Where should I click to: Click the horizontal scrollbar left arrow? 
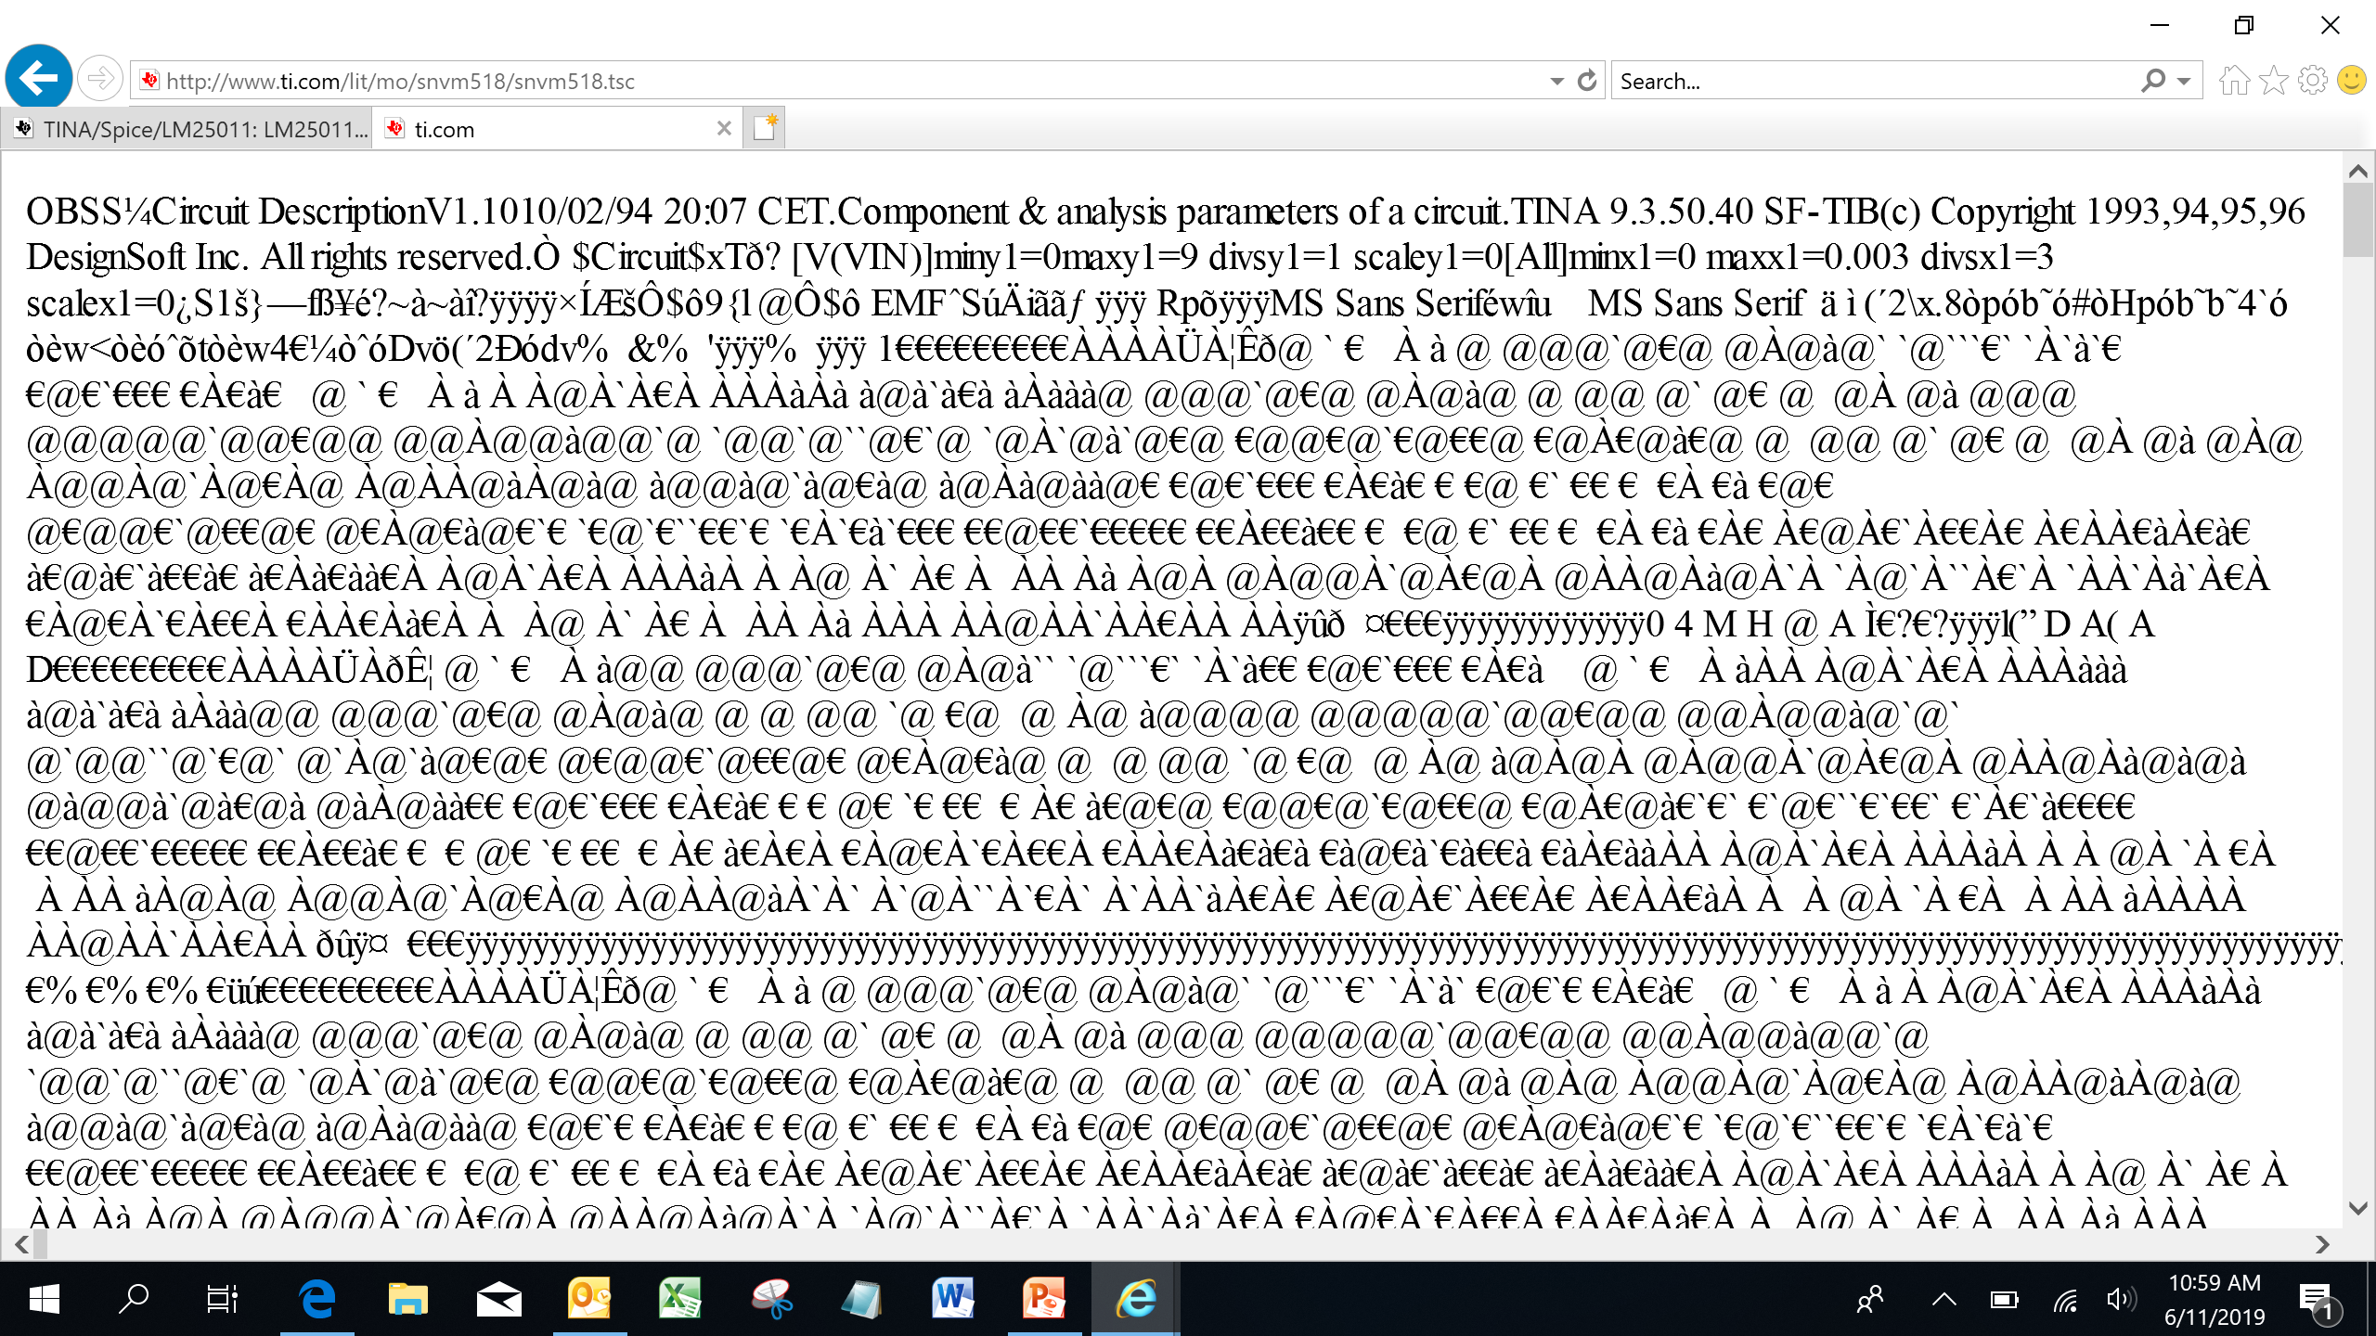(21, 1244)
